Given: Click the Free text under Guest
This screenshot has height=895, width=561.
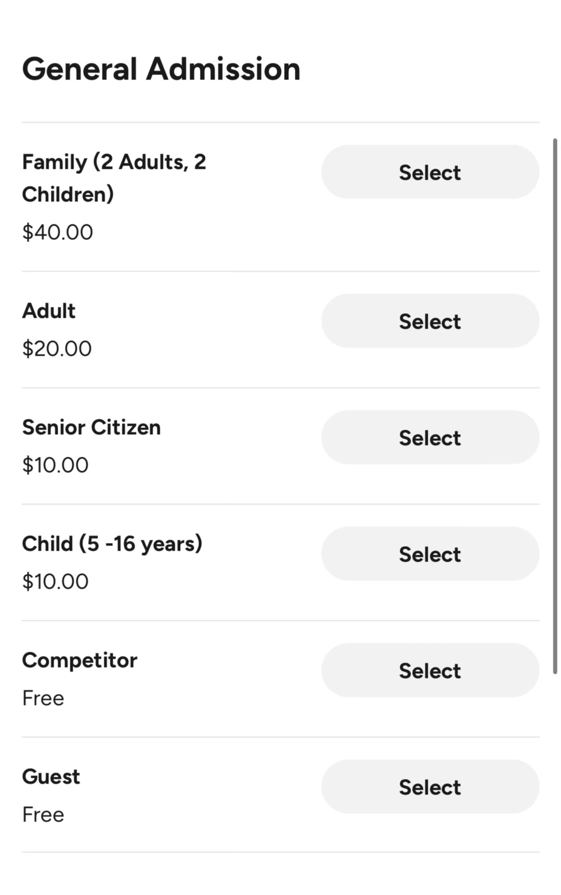Looking at the screenshot, I should [43, 815].
